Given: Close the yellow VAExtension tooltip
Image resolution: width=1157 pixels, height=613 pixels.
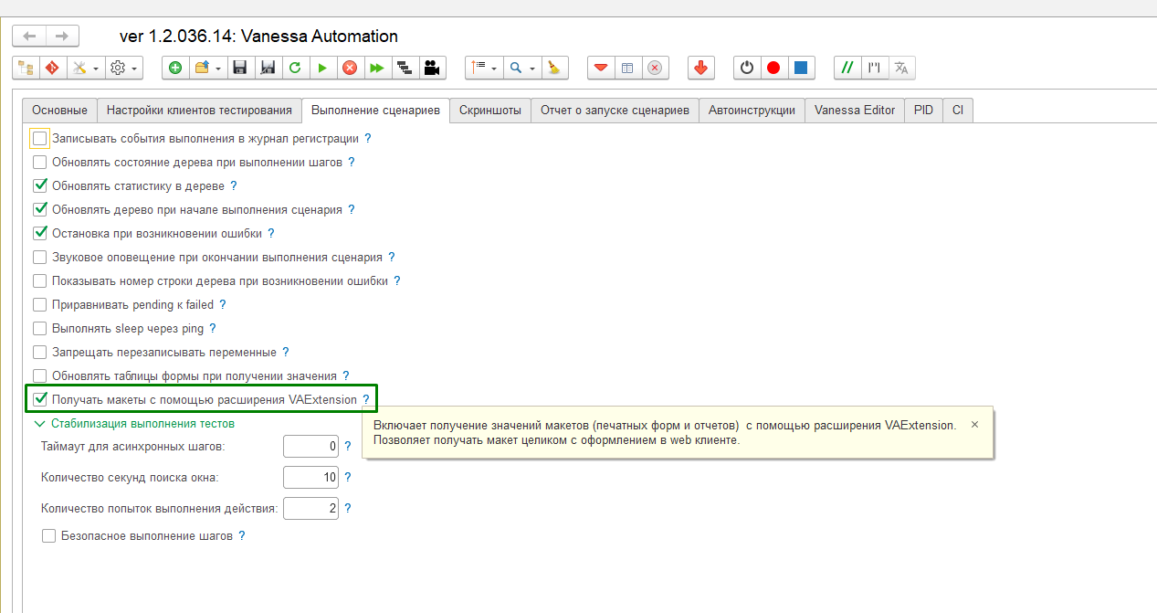Looking at the screenshot, I should click(974, 425).
